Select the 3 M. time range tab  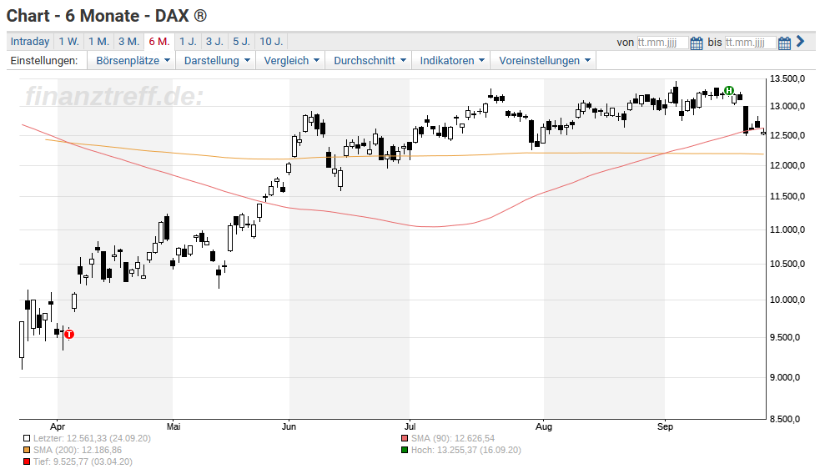[x=128, y=42]
